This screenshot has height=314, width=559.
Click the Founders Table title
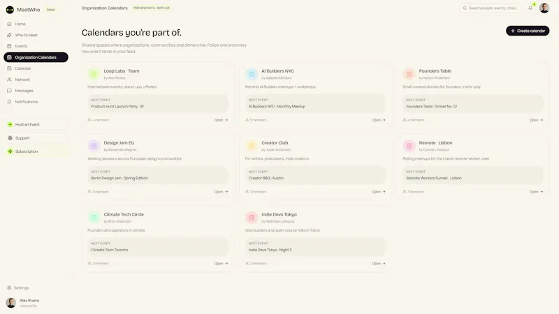(435, 71)
